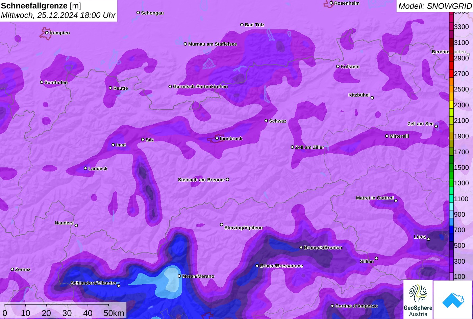Click the Mittersill marker dot
Screen dimensions: 473x319
point(387,136)
